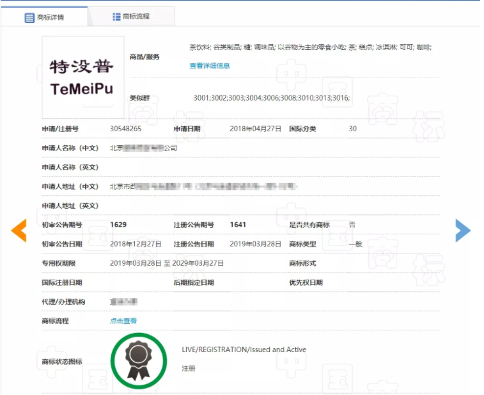Click the similar group codes 3001;3002;3003 text
This screenshot has width=484, height=395.
pyautogui.click(x=272, y=98)
